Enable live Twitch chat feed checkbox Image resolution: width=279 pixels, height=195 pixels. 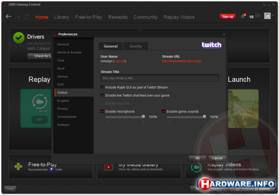click(102, 95)
